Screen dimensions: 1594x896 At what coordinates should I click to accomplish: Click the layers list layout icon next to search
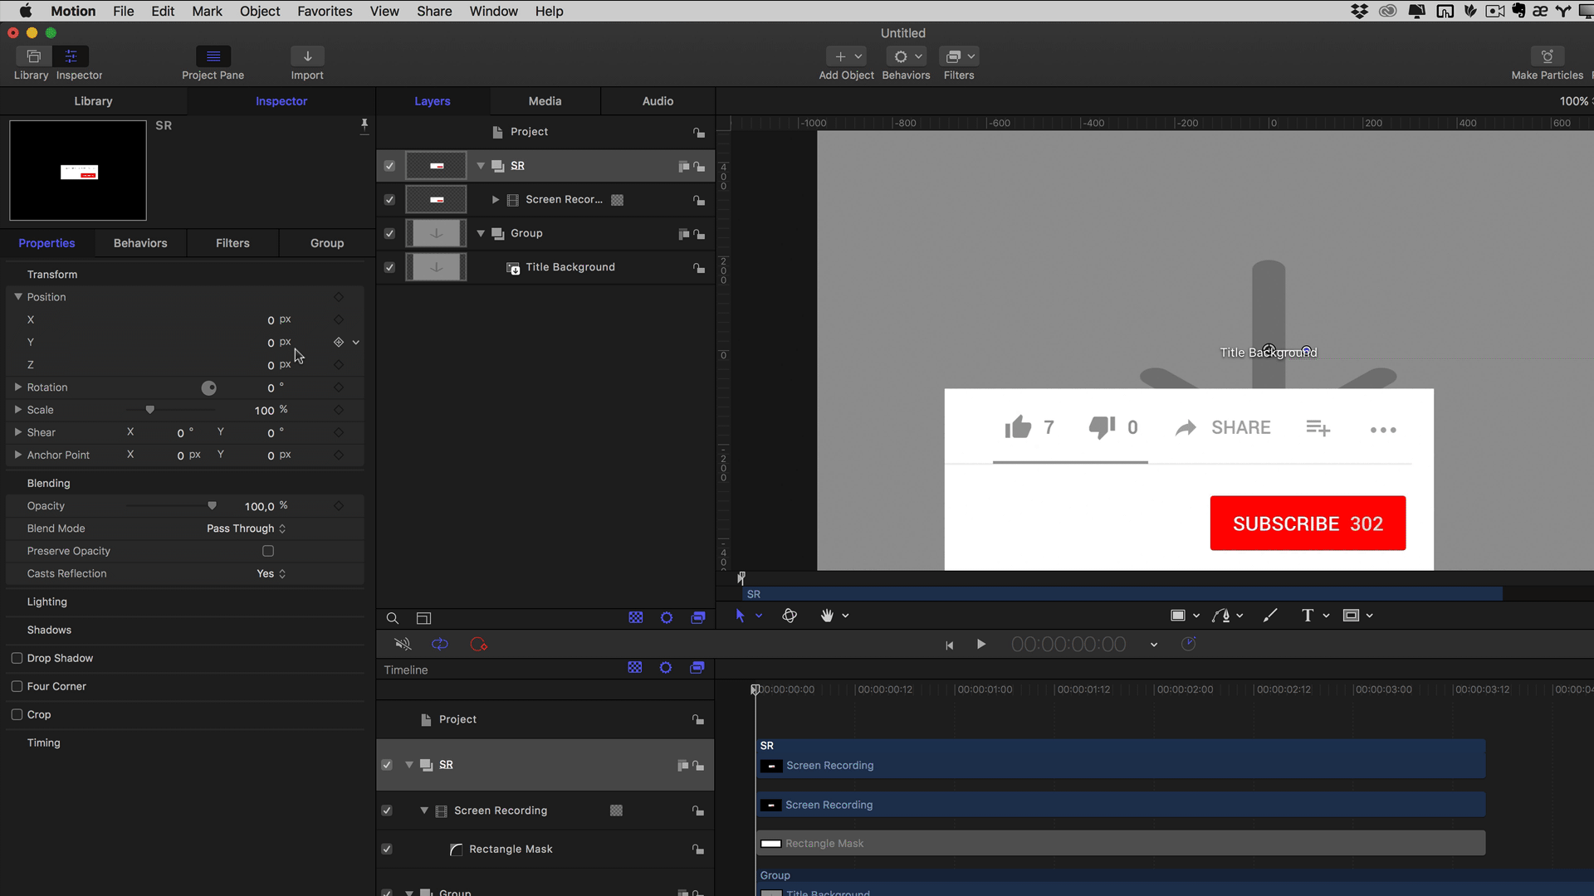pos(423,618)
